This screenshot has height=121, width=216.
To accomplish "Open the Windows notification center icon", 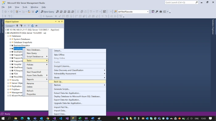I will 210,119.
